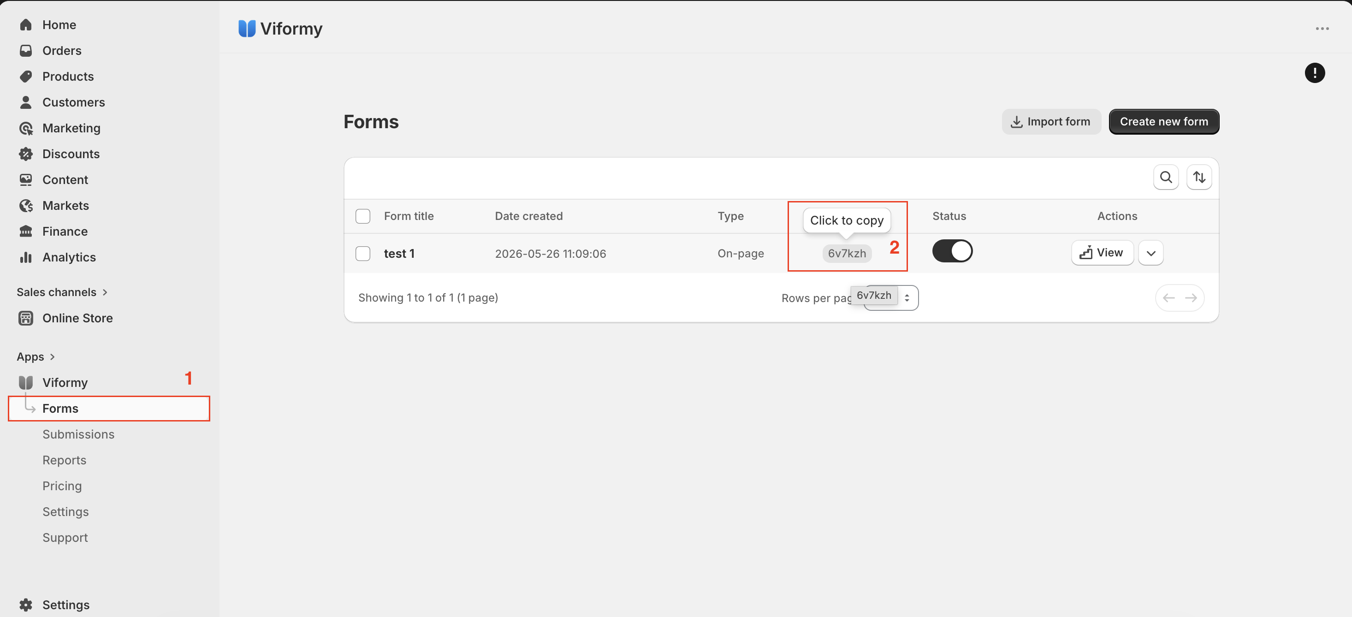This screenshot has height=617, width=1352.
Task: Expand the Sales channels section
Action: pyautogui.click(x=62, y=292)
